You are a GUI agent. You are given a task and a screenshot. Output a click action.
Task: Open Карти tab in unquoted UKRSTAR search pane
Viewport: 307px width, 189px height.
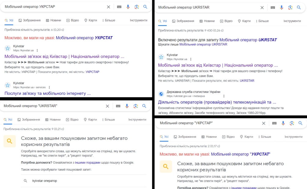(244, 21)
